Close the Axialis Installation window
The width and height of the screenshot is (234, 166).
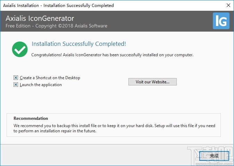tap(228, 6)
